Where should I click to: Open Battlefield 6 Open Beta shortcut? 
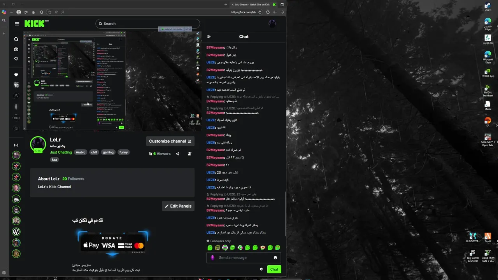(x=488, y=140)
